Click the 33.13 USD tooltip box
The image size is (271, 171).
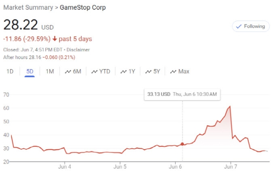tap(182, 94)
